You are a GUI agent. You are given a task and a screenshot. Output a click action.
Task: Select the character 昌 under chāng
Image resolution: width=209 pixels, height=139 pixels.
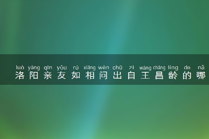point(159,75)
